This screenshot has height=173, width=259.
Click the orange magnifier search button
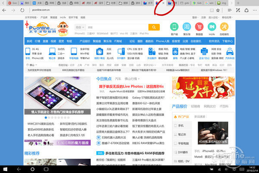point(154,27)
